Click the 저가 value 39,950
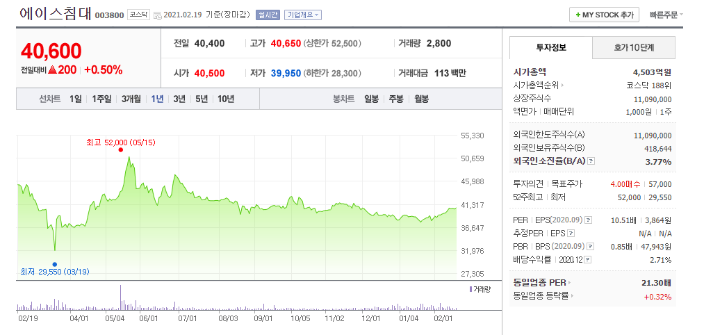 point(286,73)
